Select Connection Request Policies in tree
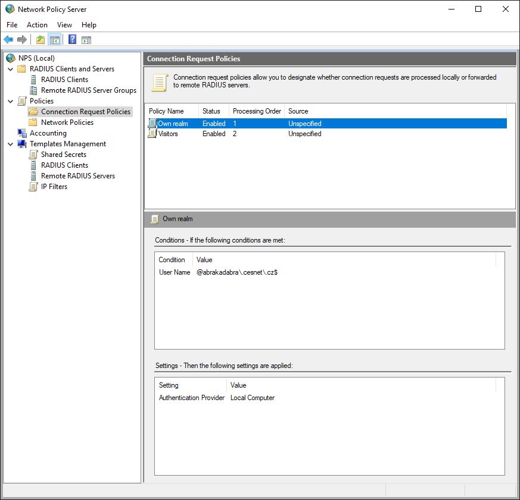 pyautogui.click(x=86, y=112)
